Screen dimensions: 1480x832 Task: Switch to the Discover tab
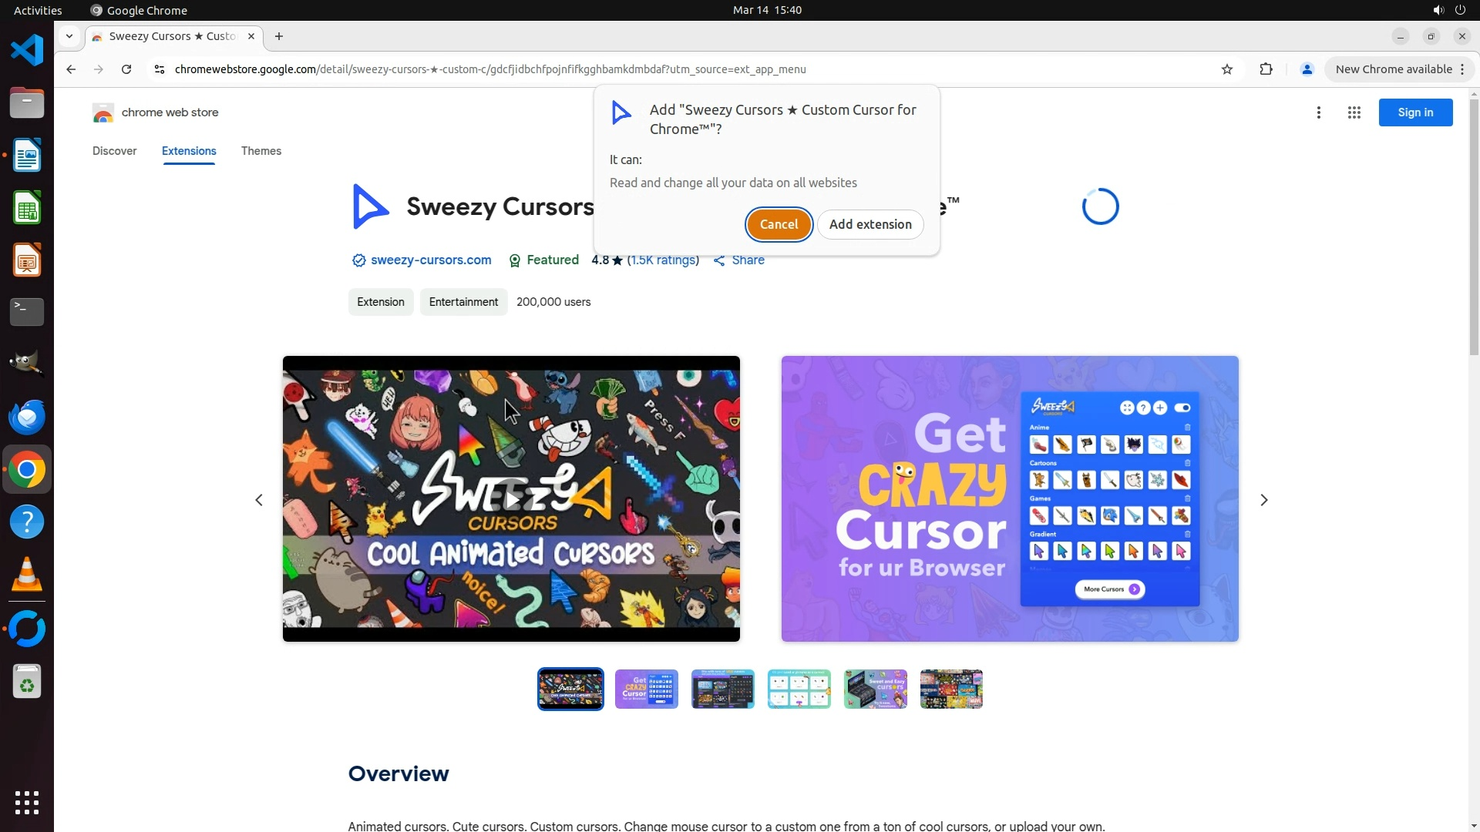[x=114, y=151]
